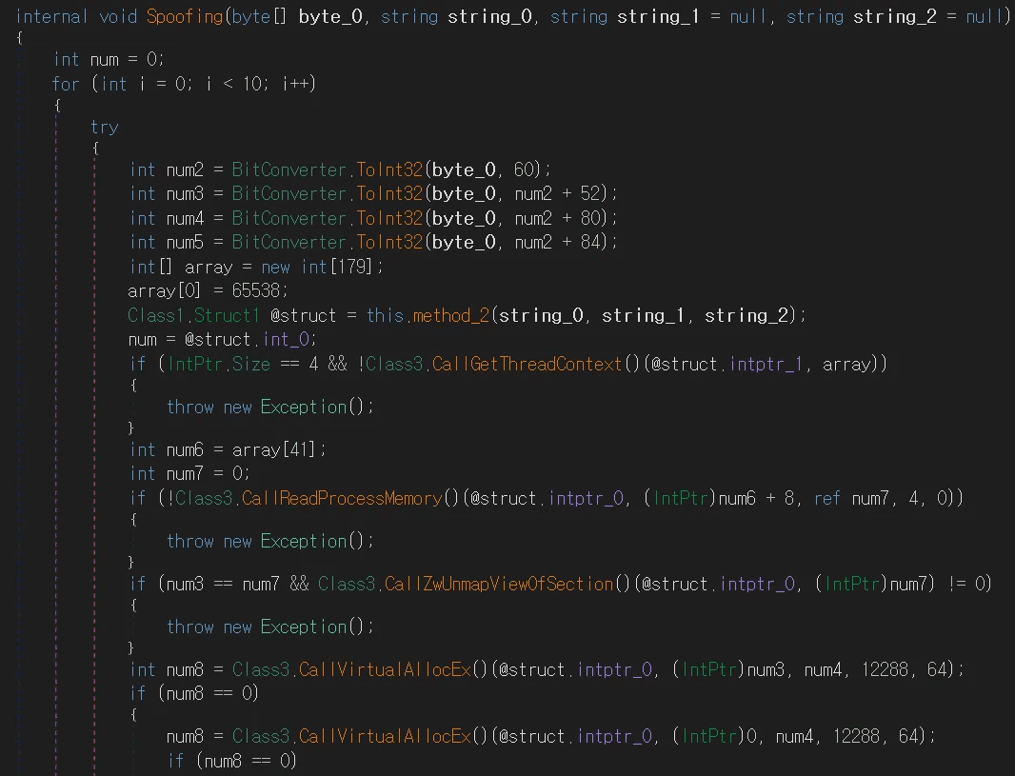Open BitConverter on the num5 declaration line
1015x776 pixels.
point(289,242)
